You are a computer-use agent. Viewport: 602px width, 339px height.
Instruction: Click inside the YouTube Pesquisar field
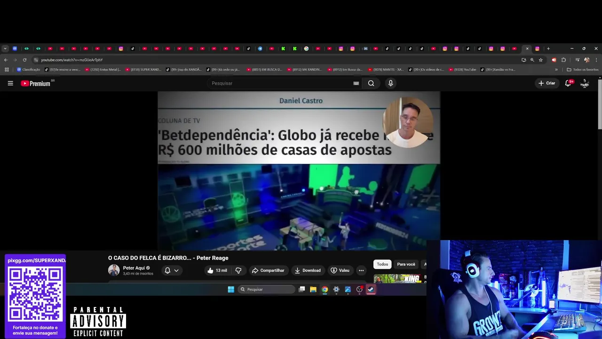click(x=280, y=83)
